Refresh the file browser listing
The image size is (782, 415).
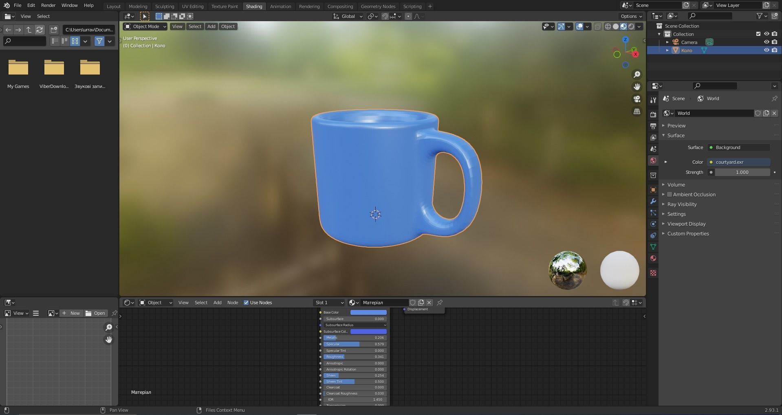pos(40,30)
